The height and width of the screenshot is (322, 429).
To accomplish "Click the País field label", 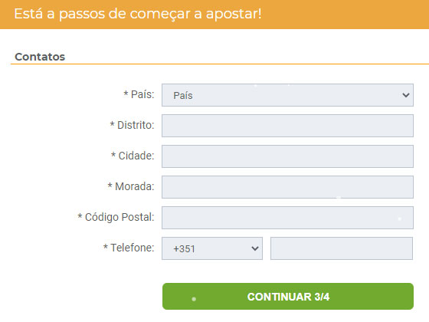I will pyautogui.click(x=142, y=94).
